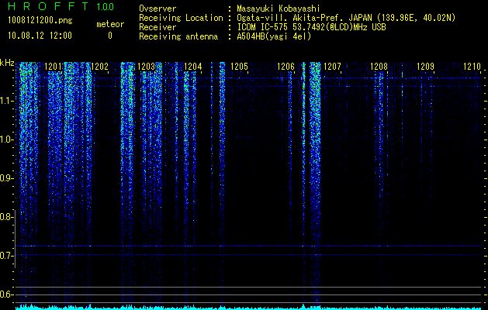Click the cyan signal level graph at bottom

pos(249,307)
